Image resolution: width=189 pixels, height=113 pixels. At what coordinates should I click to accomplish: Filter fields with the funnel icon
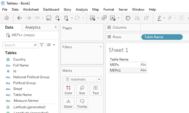42,45
